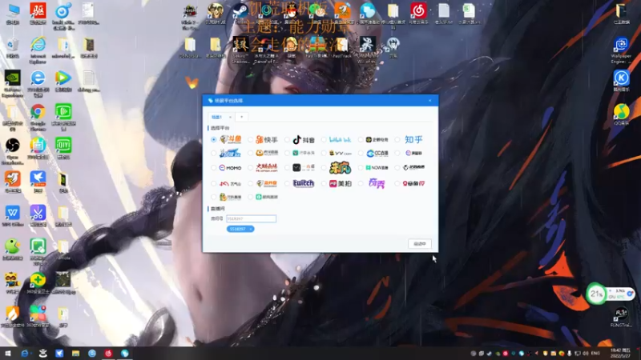Open the green Pac-Man style app icon

point(13,250)
